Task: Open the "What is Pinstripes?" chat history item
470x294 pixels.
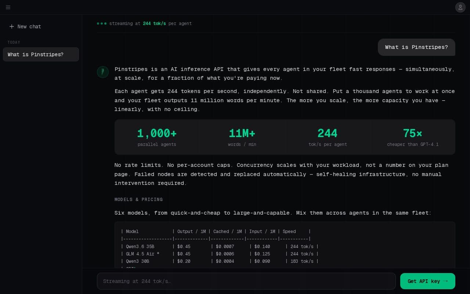Action: [41, 54]
